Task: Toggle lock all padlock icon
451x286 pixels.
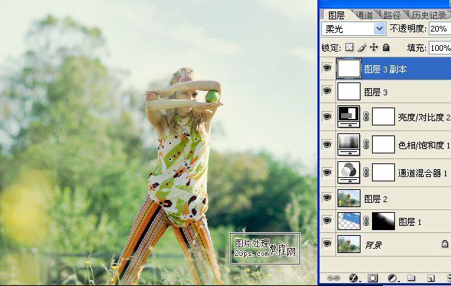Action: tap(386, 47)
